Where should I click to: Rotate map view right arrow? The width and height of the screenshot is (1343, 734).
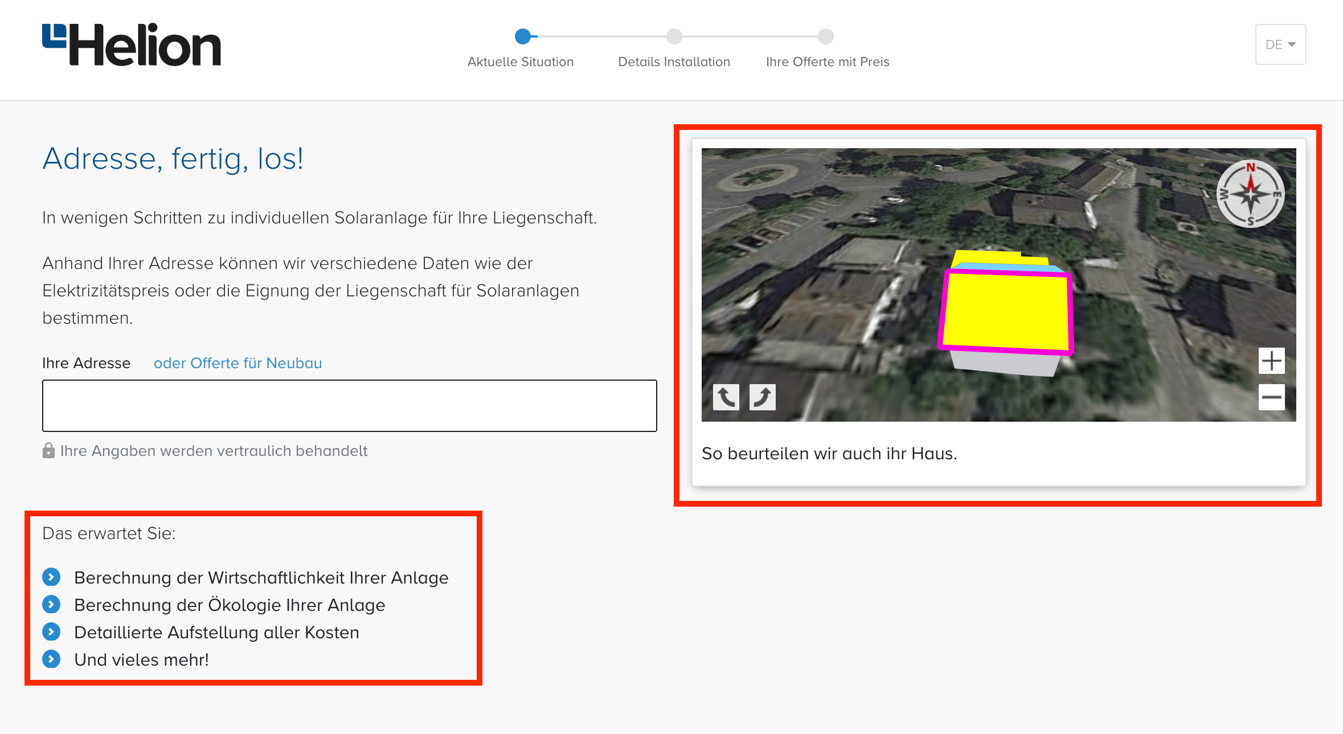pyautogui.click(x=762, y=397)
